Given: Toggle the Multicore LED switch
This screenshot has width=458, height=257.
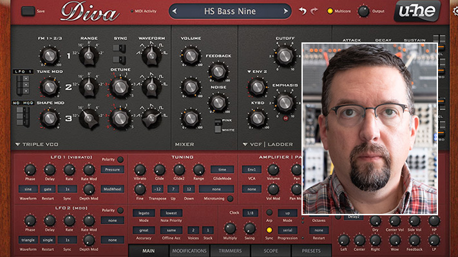Looking at the screenshot, I should [x=330, y=11].
